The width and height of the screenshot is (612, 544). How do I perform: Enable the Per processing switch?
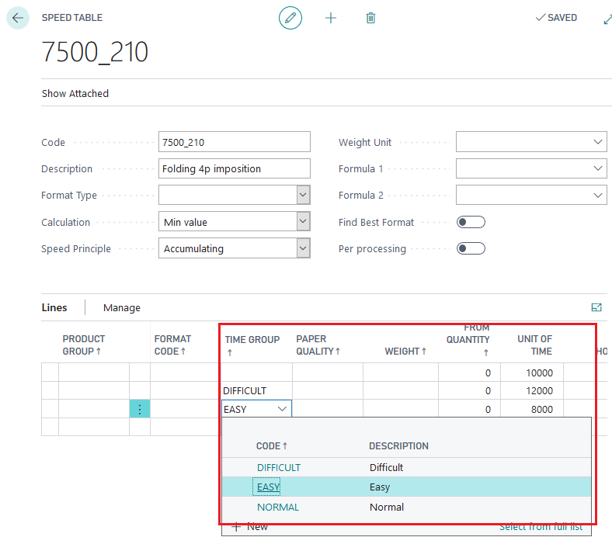(471, 249)
